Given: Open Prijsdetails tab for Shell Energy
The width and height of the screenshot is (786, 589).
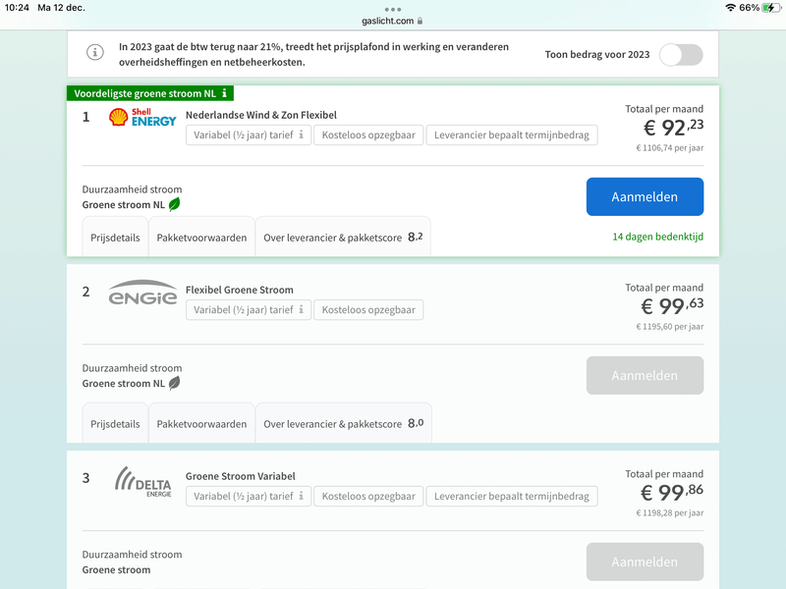Looking at the screenshot, I should pyautogui.click(x=115, y=238).
